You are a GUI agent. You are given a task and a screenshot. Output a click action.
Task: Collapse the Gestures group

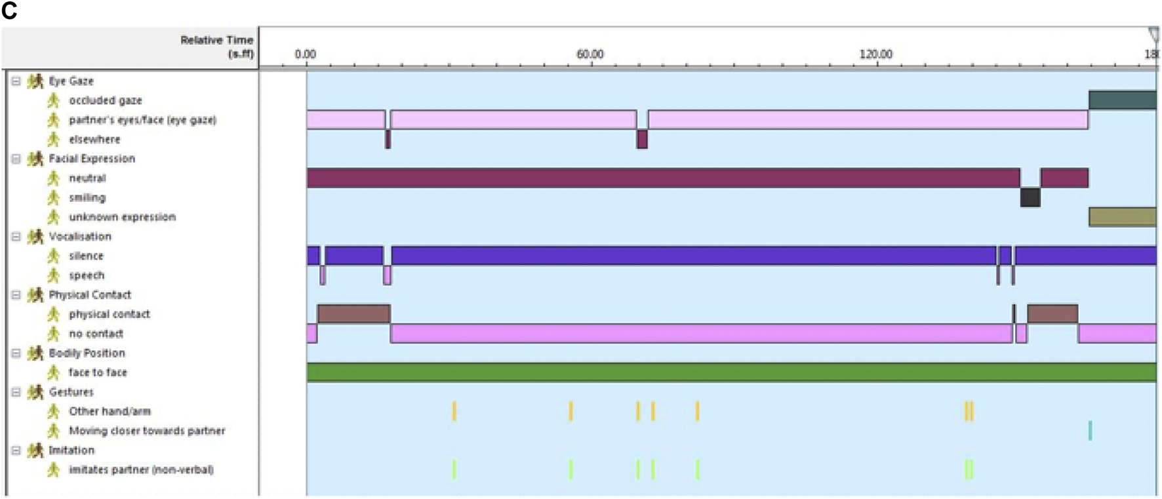[x=16, y=392]
